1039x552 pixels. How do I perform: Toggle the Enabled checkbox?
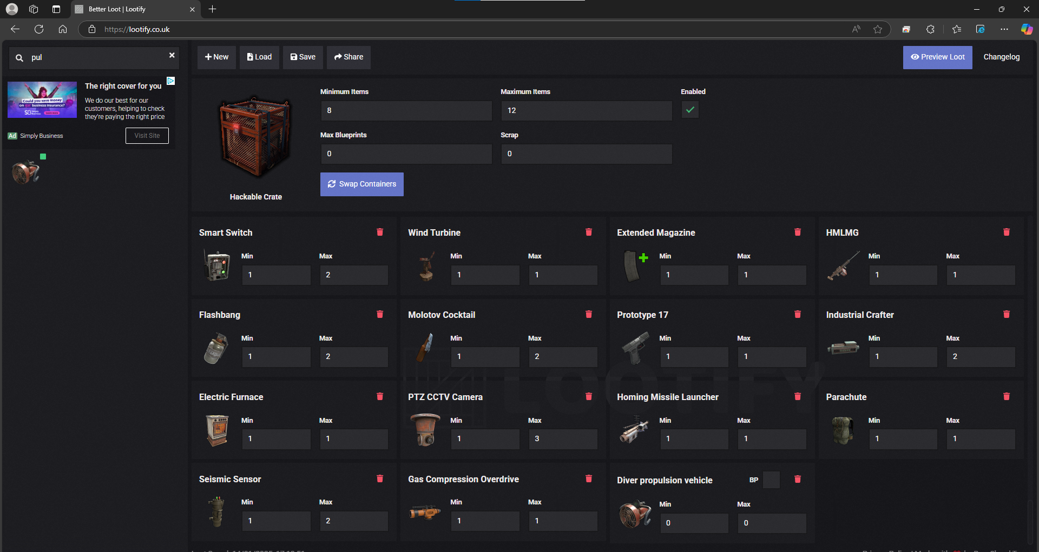click(690, 110)
